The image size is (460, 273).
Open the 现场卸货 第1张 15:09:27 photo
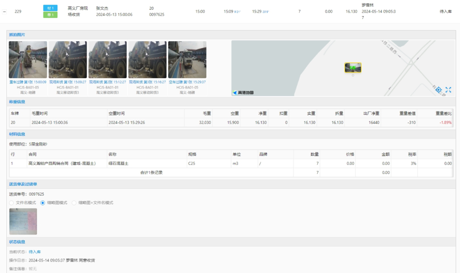click(68, 60)
